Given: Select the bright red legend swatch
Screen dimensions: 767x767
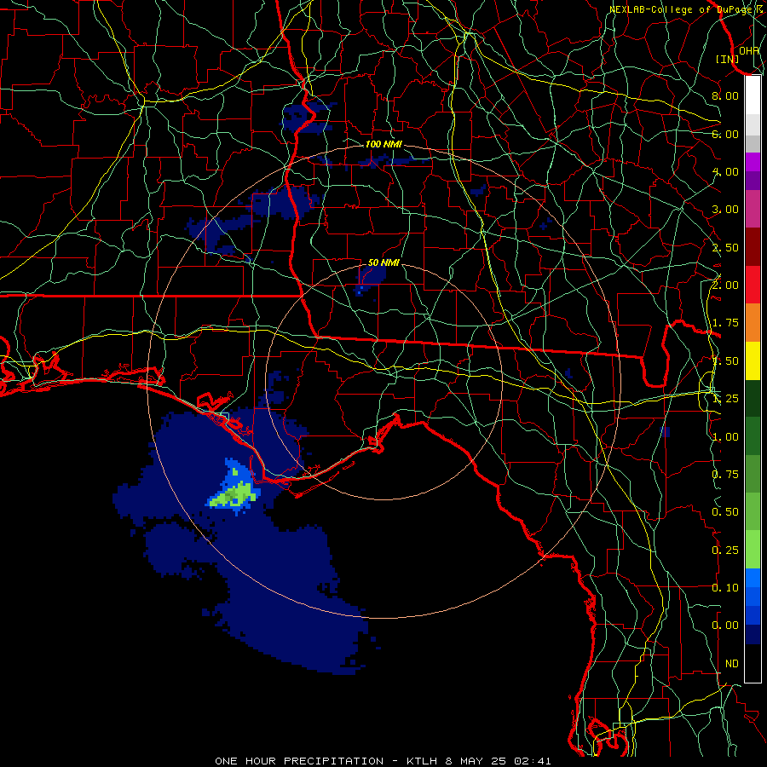Looking at the screenshot, I should pyautogui.click(x=753, y=285).
